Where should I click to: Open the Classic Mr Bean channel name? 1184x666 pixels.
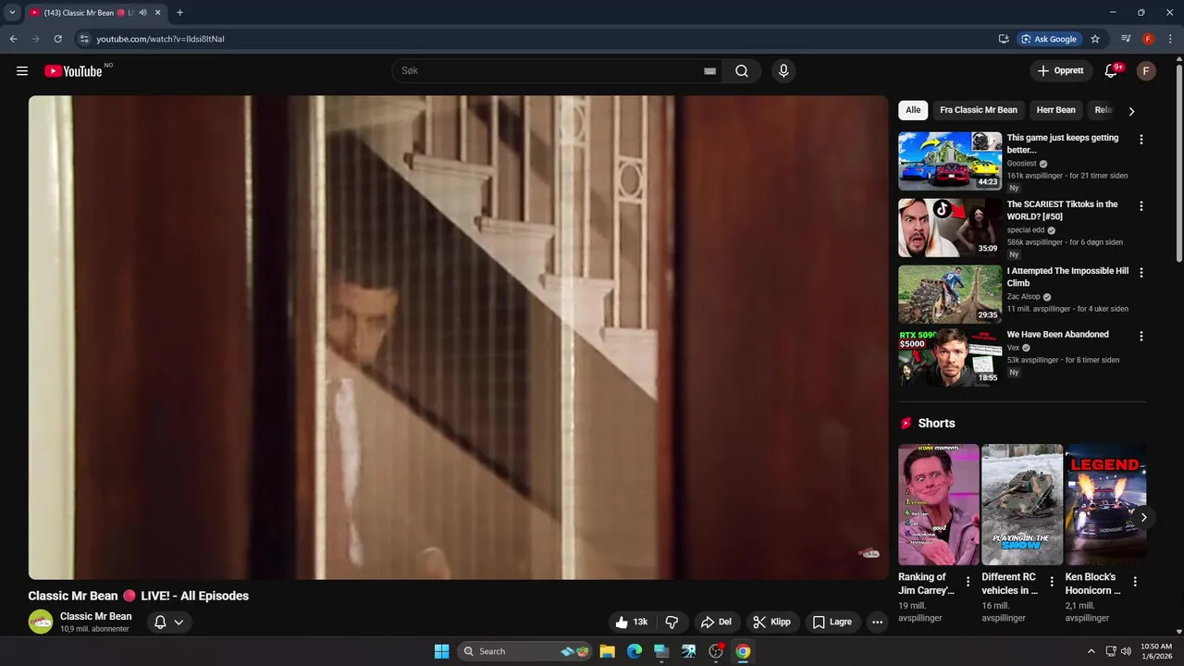click(96, 616)
